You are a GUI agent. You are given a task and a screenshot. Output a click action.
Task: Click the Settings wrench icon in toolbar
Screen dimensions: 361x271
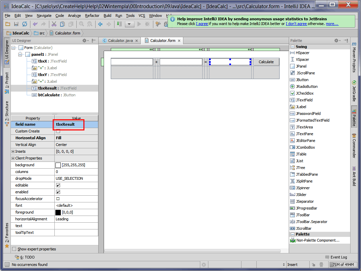tap(158, 24)
